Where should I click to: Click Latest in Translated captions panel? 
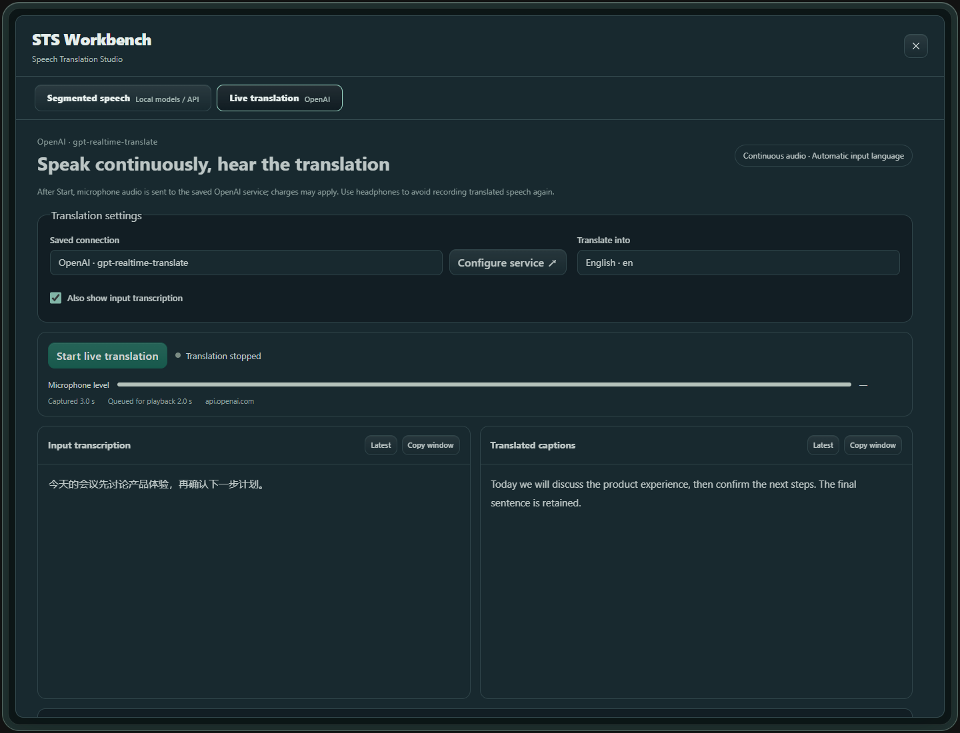[823, 445]
